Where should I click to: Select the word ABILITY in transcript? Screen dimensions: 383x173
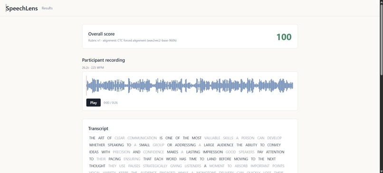pyautogui.click(x=251, y=145)
